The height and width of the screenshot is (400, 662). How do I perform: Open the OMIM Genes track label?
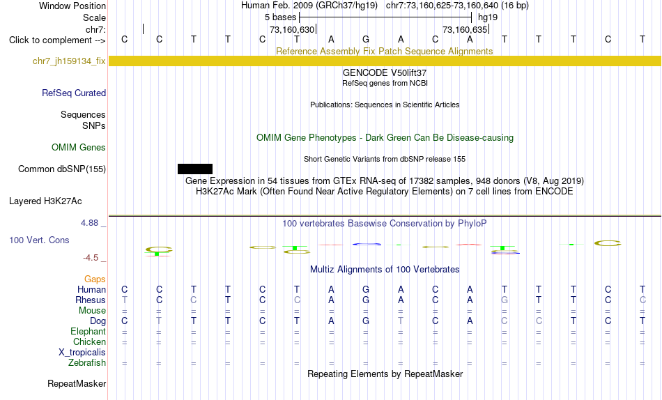[x=78, y=148]
